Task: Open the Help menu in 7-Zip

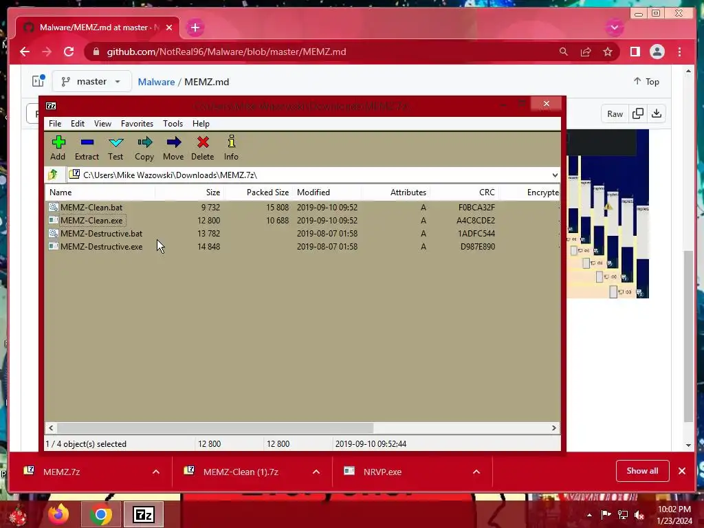Action: tap(201, 124)
